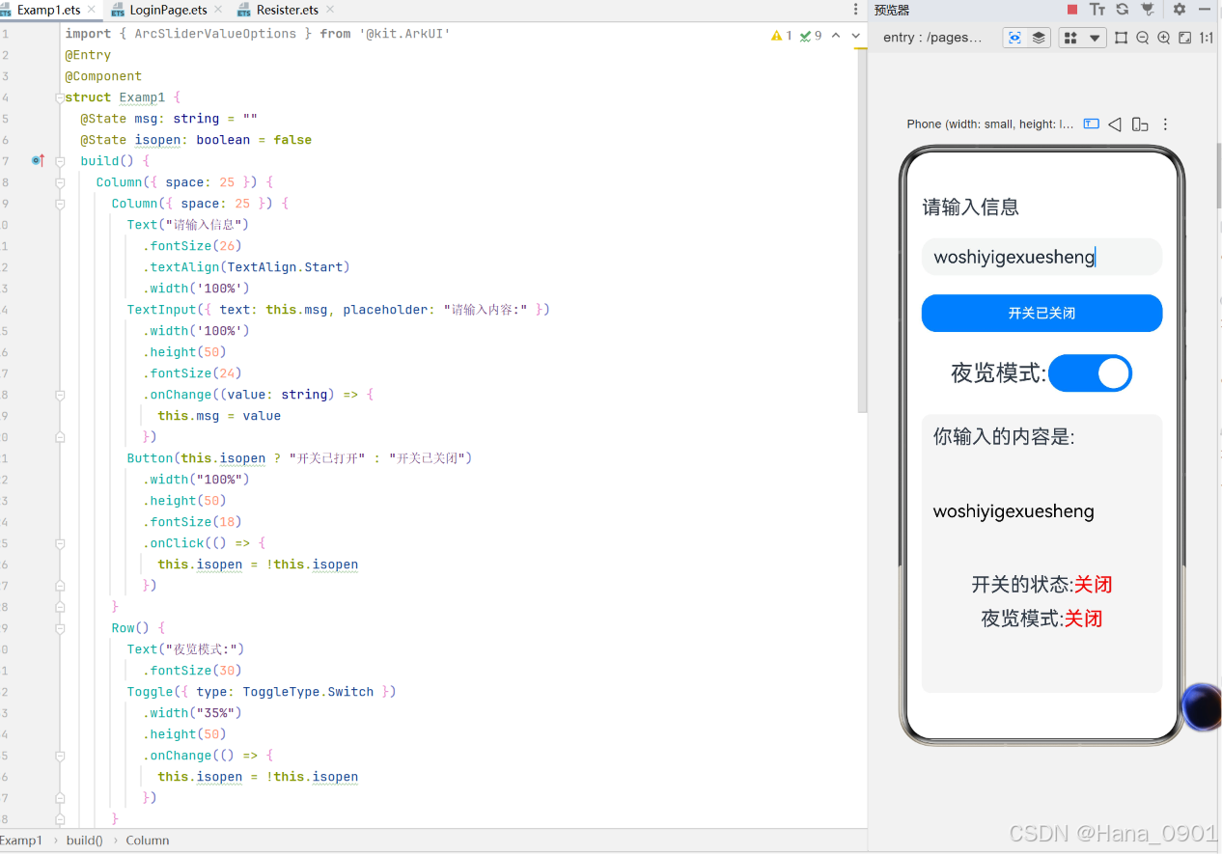Click Column in the breadcrumb bar
This screenshot has width=1222, height=854.
[x=147, y=840]
